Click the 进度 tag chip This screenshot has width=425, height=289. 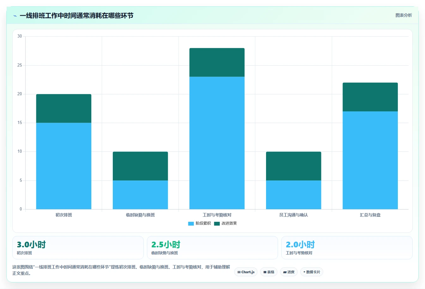click(289, 272)
